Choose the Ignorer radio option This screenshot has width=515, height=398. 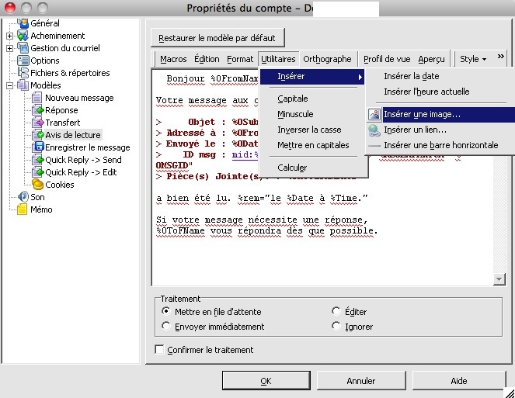[x=336, y=327]
